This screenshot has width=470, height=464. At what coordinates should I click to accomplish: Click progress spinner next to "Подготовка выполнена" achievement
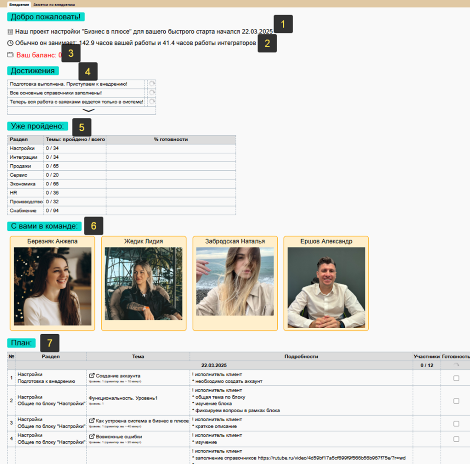tap(151, 84)
